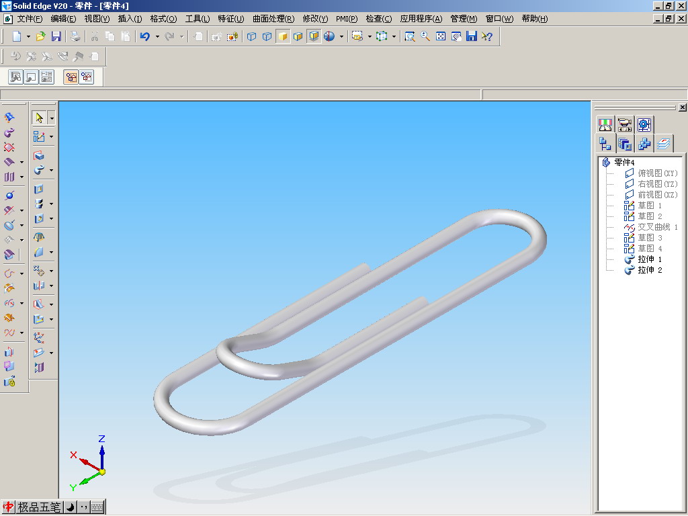The image size is (688, 516).
Task: Create a new document with the New icon
Action: (17, 36)
